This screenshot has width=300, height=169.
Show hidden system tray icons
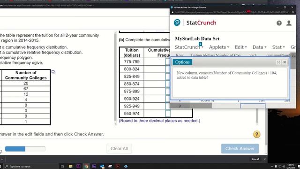tap(272, 167)
